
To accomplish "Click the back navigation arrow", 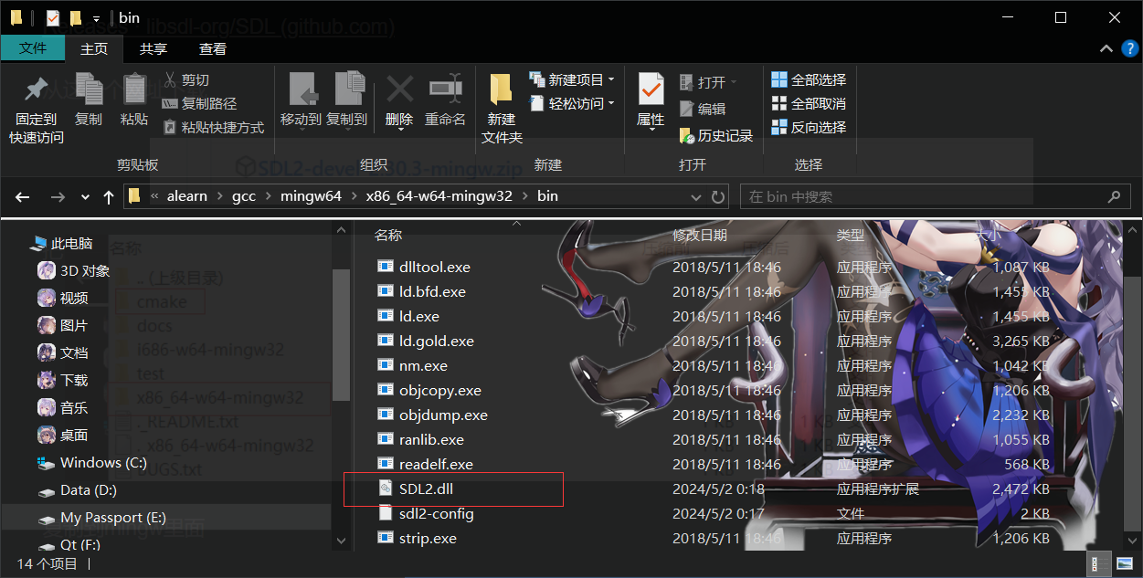I will [23, 196].
